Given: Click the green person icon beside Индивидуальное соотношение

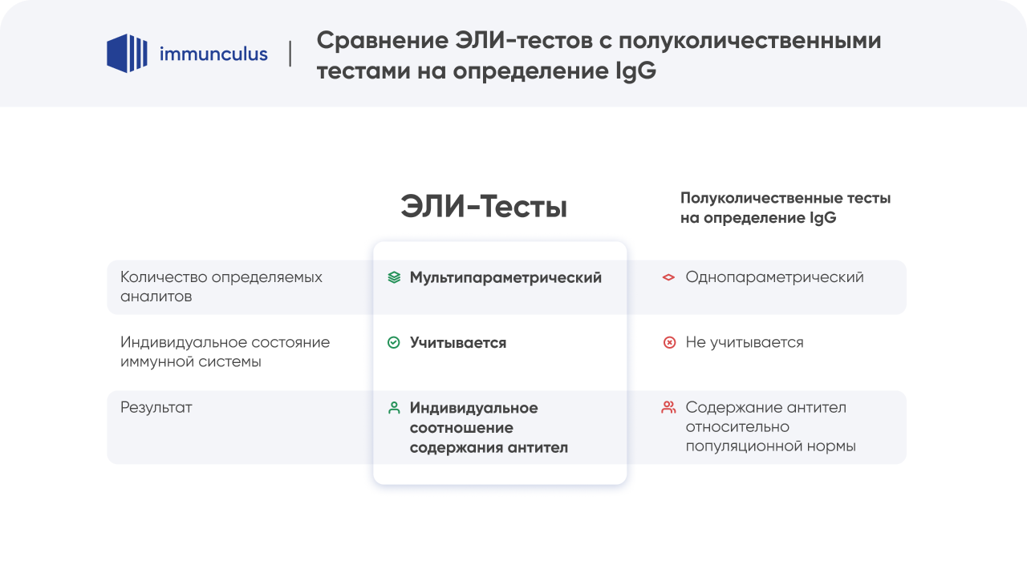Looking at the screenshot, I should pyautogui.click(x=393, y=408).
